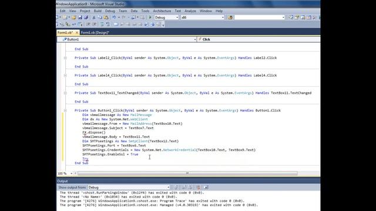376x211 pixels.
Task: Open the Architecture menu
Action: (x=162, y=11)
